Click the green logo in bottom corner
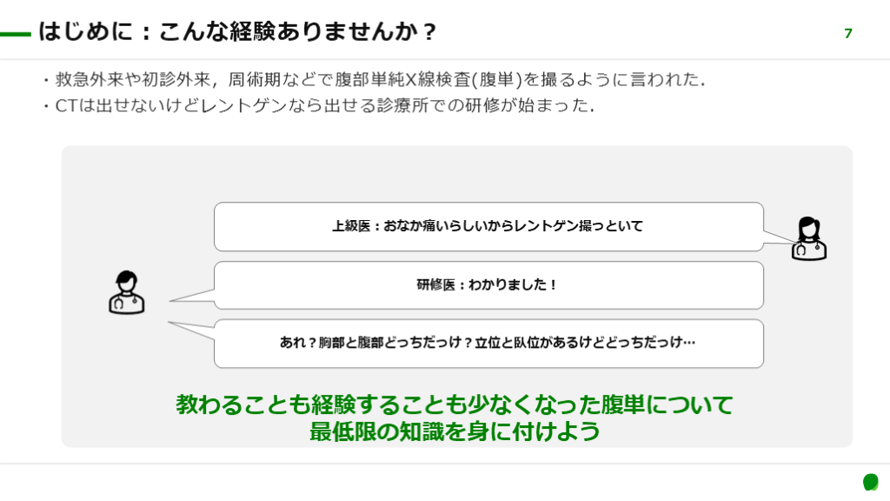 tap(870, 482)
